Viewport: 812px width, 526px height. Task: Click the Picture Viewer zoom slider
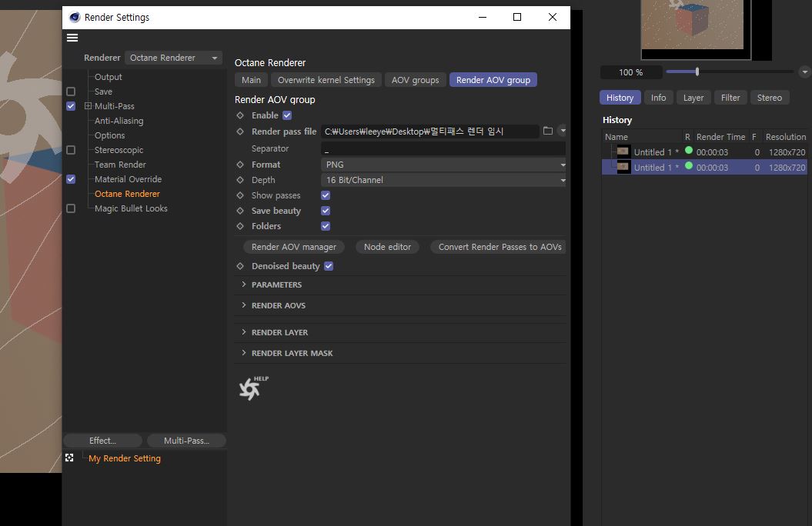coord(730,72)
